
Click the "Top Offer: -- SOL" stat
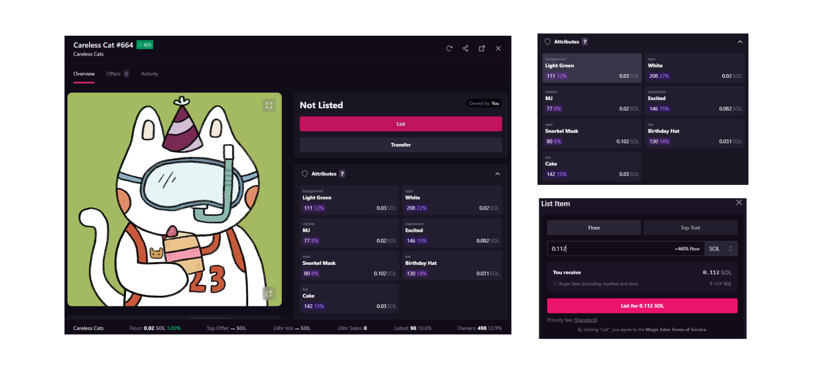click(x=226, y=328)
